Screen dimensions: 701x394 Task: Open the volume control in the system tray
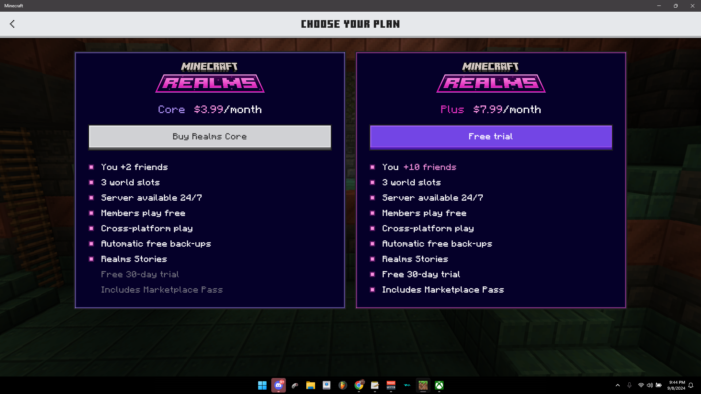click(x=650, y=385)
